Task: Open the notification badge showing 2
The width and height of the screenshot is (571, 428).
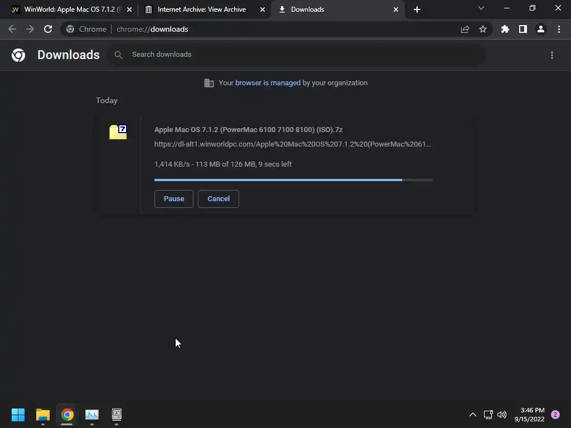Action: point(555,415)
